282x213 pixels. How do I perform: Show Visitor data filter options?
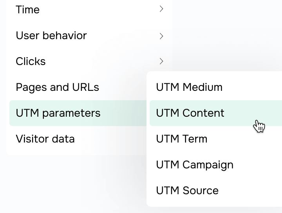[x=78, y=139]
